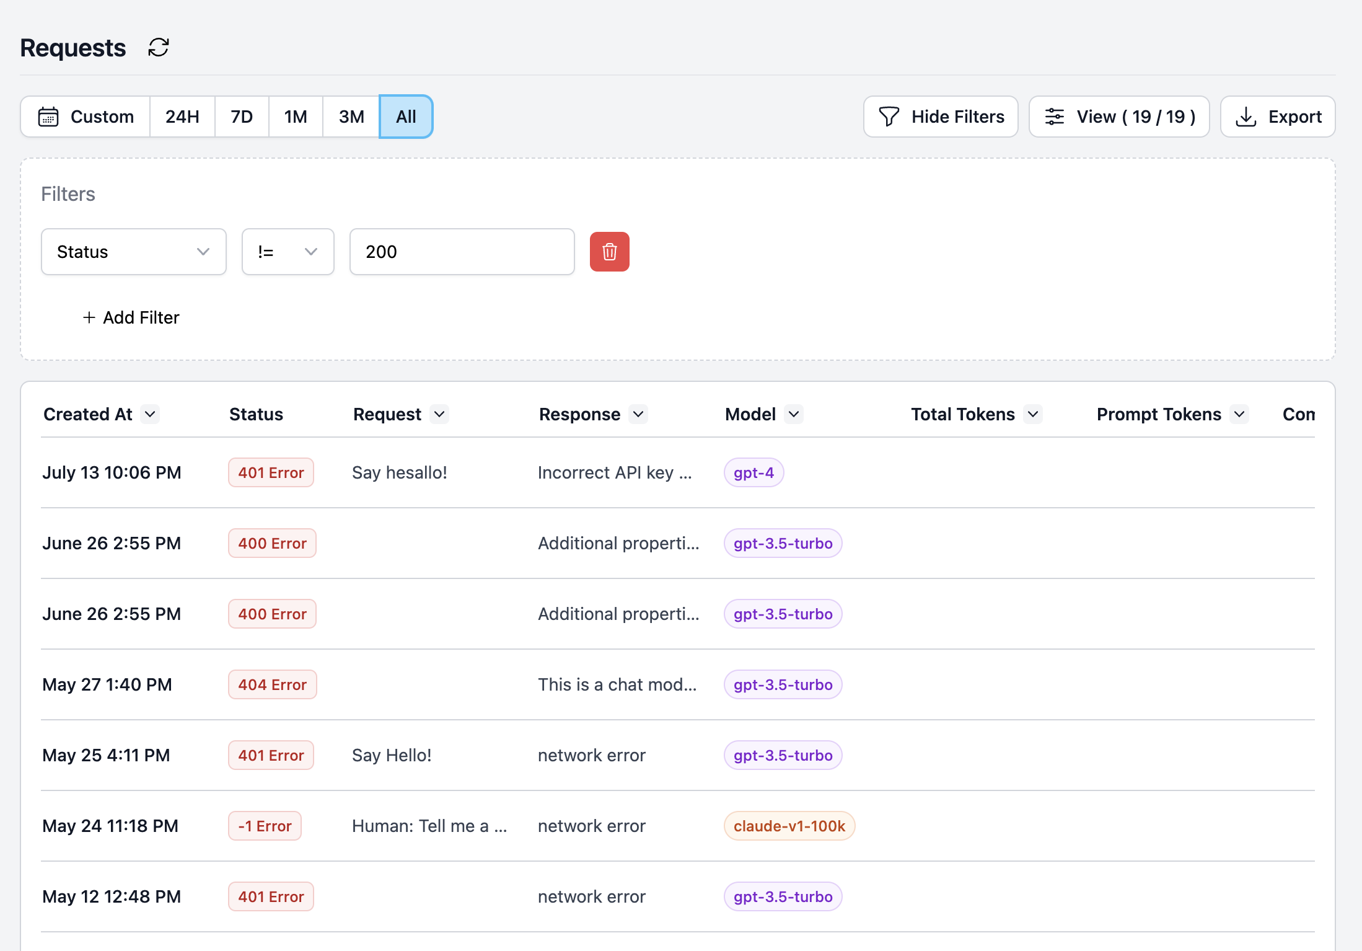Click 'This is a chat mod...' response
The height and width of the screenshot is (951, 1362).
(617, 684)
